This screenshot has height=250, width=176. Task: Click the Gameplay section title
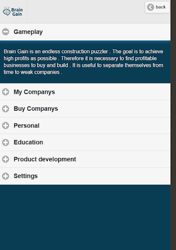click(28, 32)
